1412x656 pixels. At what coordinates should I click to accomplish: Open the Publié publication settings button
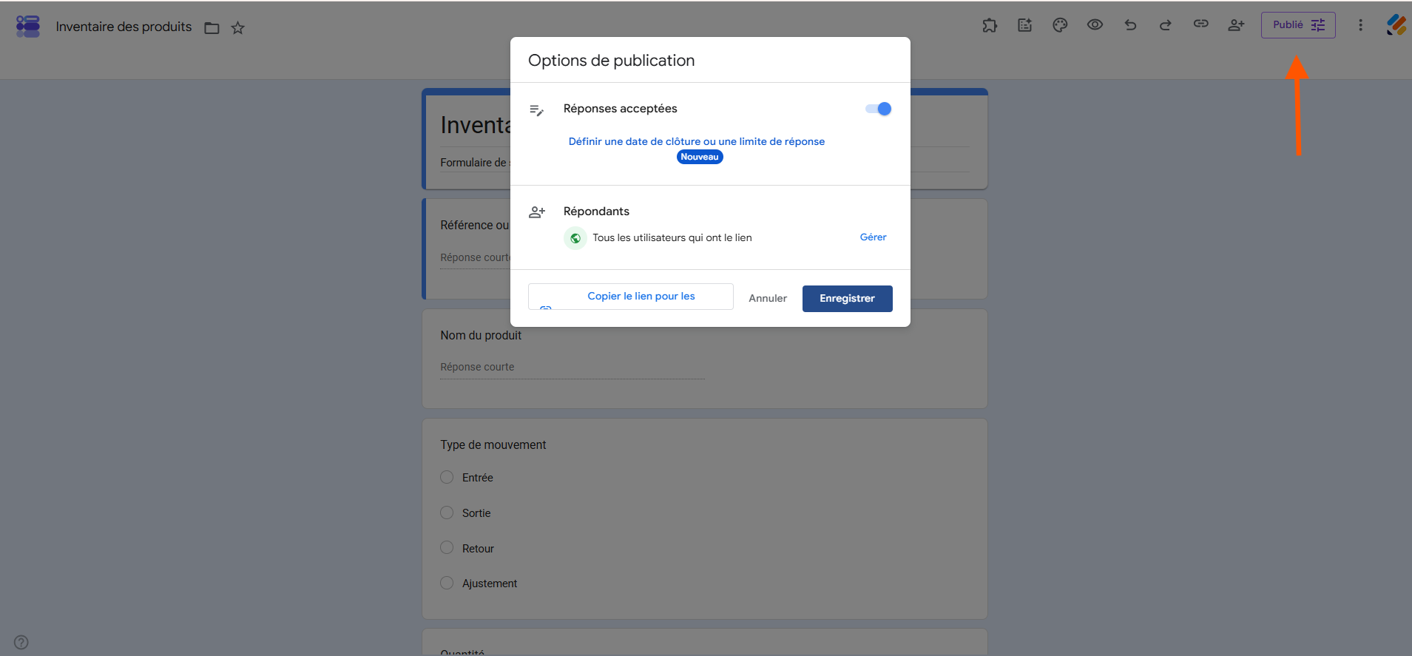(1298, 25)
